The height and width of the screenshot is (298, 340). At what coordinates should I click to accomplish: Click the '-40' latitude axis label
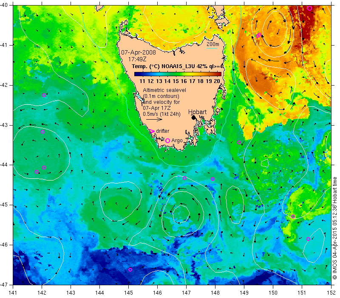4,5
